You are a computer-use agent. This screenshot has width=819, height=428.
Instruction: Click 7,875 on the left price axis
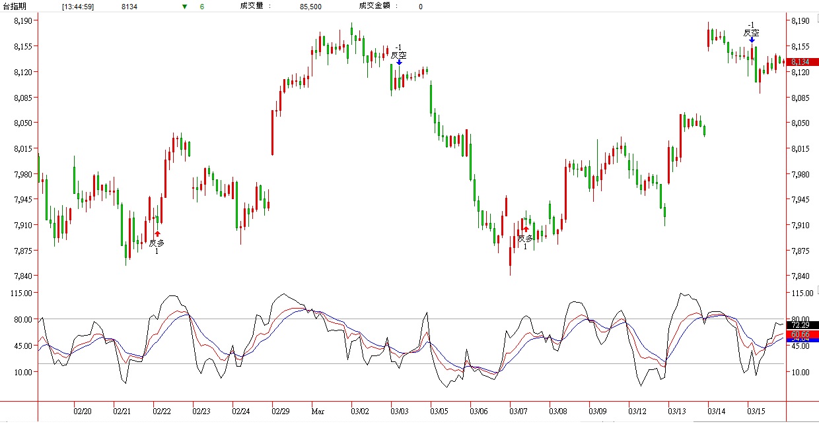(24, 251)
